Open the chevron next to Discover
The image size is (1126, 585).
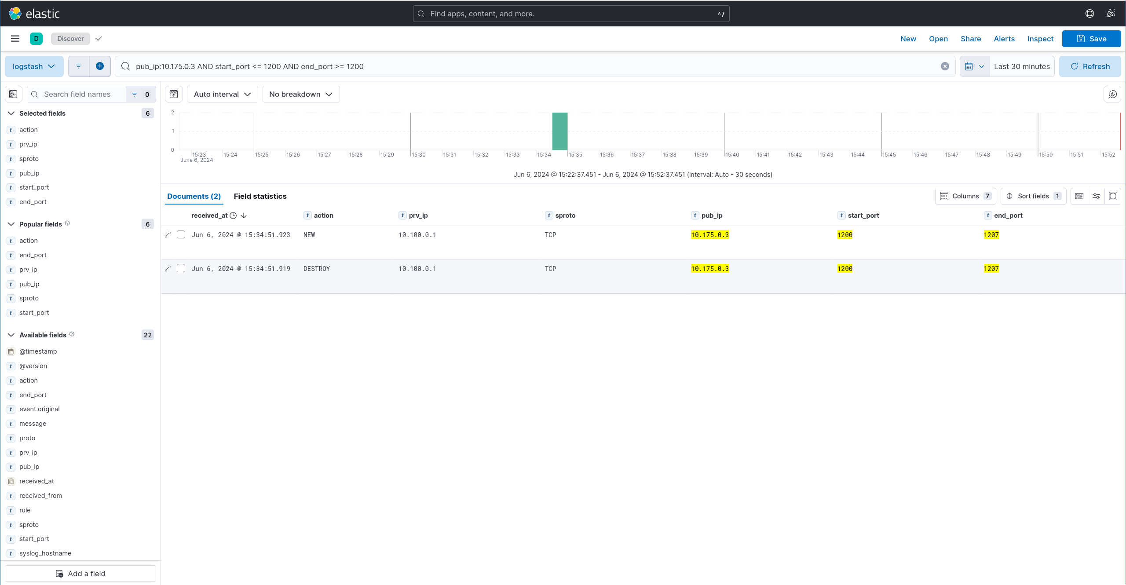[99, 39]
